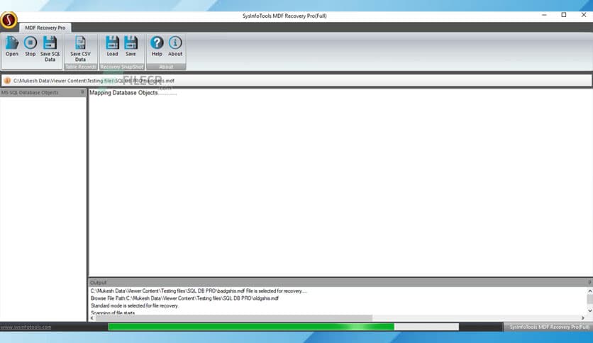The height and width of the screenshot is (343, 593).
Task: Pin the Output panel
Action: [589, 282]
